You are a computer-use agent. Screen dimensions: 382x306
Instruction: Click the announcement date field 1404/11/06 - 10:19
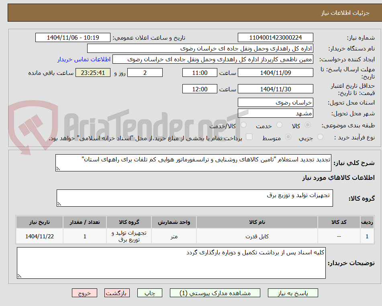pos(73,38)
